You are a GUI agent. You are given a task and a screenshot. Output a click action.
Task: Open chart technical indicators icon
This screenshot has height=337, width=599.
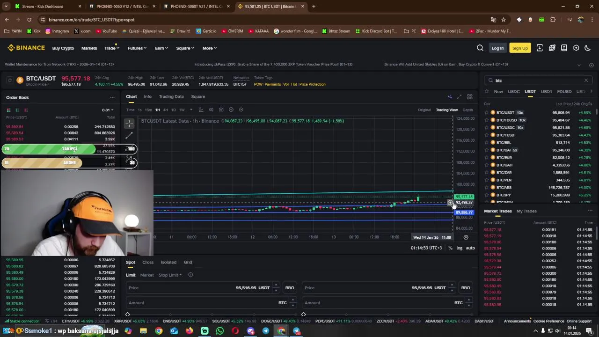(x=201, y=110)
